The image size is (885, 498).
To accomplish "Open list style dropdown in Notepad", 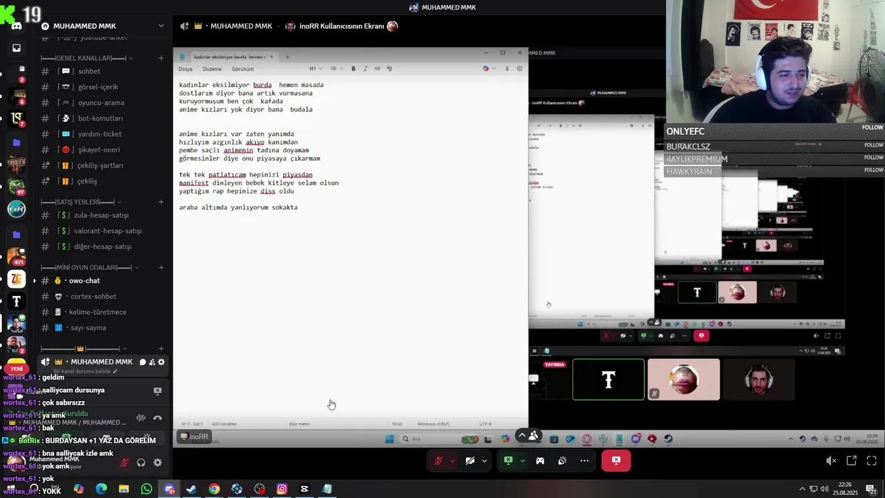I will pyautogui.click(x=335, y=69).
